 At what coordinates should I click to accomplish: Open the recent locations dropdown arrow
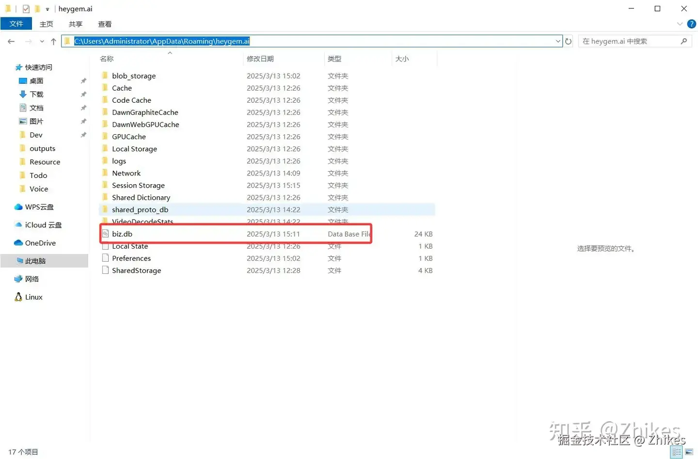point(42,42)
